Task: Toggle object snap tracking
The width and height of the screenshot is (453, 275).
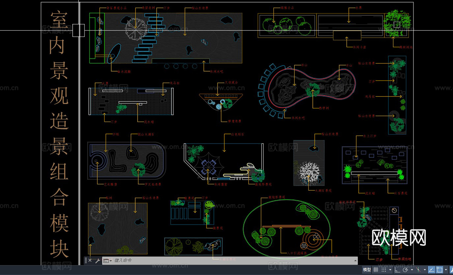Action: (x=431, y=270)
